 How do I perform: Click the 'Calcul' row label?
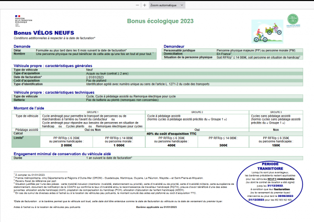[x=18, y=133]
